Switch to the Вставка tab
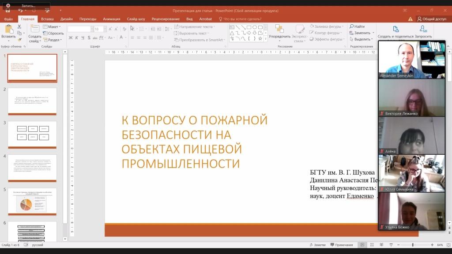 (47, 19)
